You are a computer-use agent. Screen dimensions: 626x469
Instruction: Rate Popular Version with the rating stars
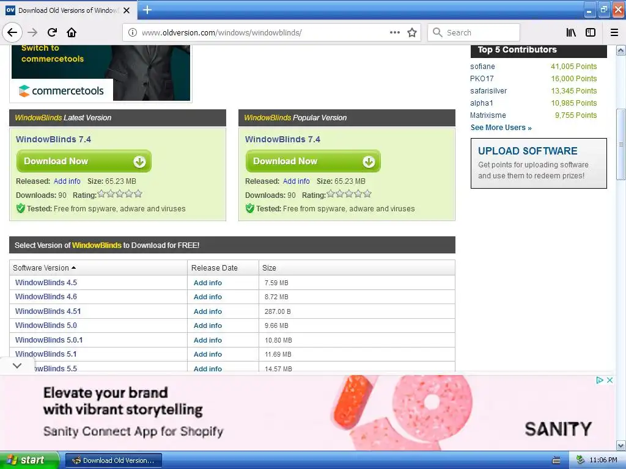tap(349, 194)
